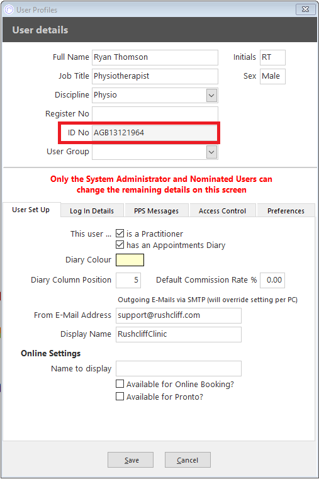Click the Name to display field
This screenshot has height=479, width=319.
179,368
